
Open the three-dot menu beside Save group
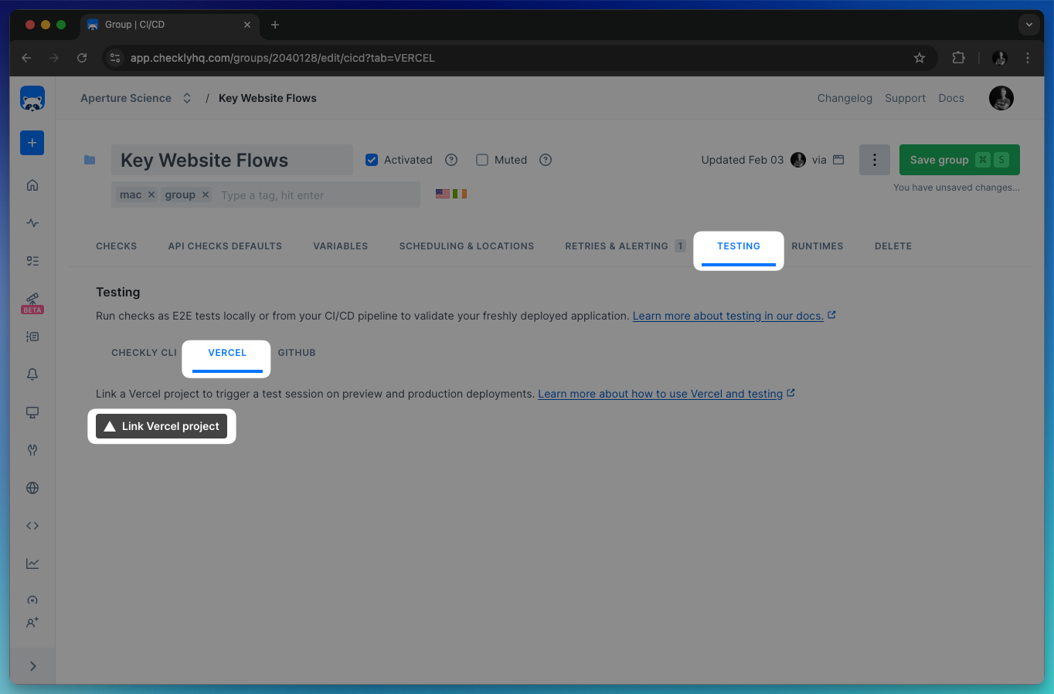tap(874, 160)
